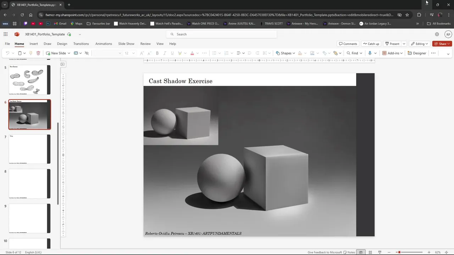This screenshot has height=255, width=454.
Task: Click the Comments button
Action: [348, 44]
